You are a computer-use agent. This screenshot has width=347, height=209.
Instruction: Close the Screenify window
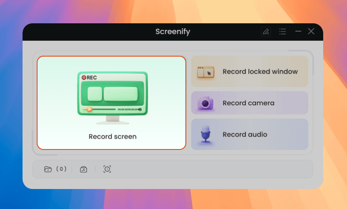point(311,31)
